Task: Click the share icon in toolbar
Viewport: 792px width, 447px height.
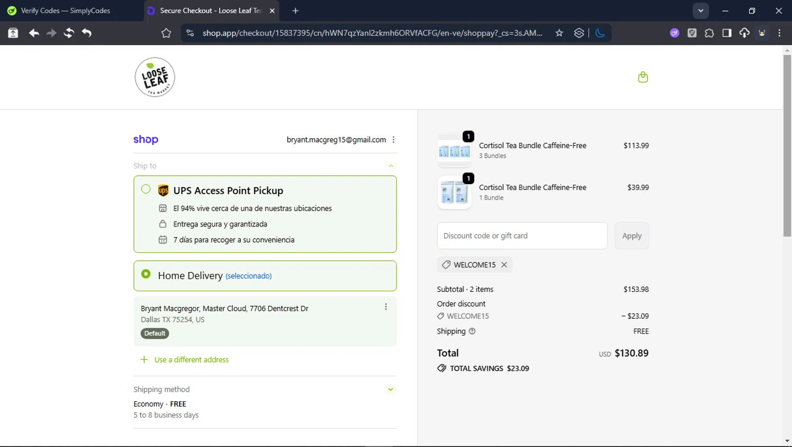Action: [x=13, y=33]
